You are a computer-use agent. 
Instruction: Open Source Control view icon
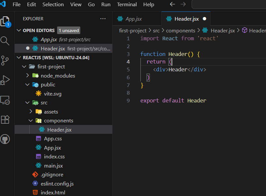(5, 61)
